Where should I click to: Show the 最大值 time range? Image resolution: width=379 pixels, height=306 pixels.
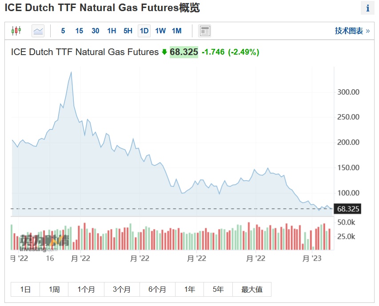pyautogui.click(x=252, y=289)
